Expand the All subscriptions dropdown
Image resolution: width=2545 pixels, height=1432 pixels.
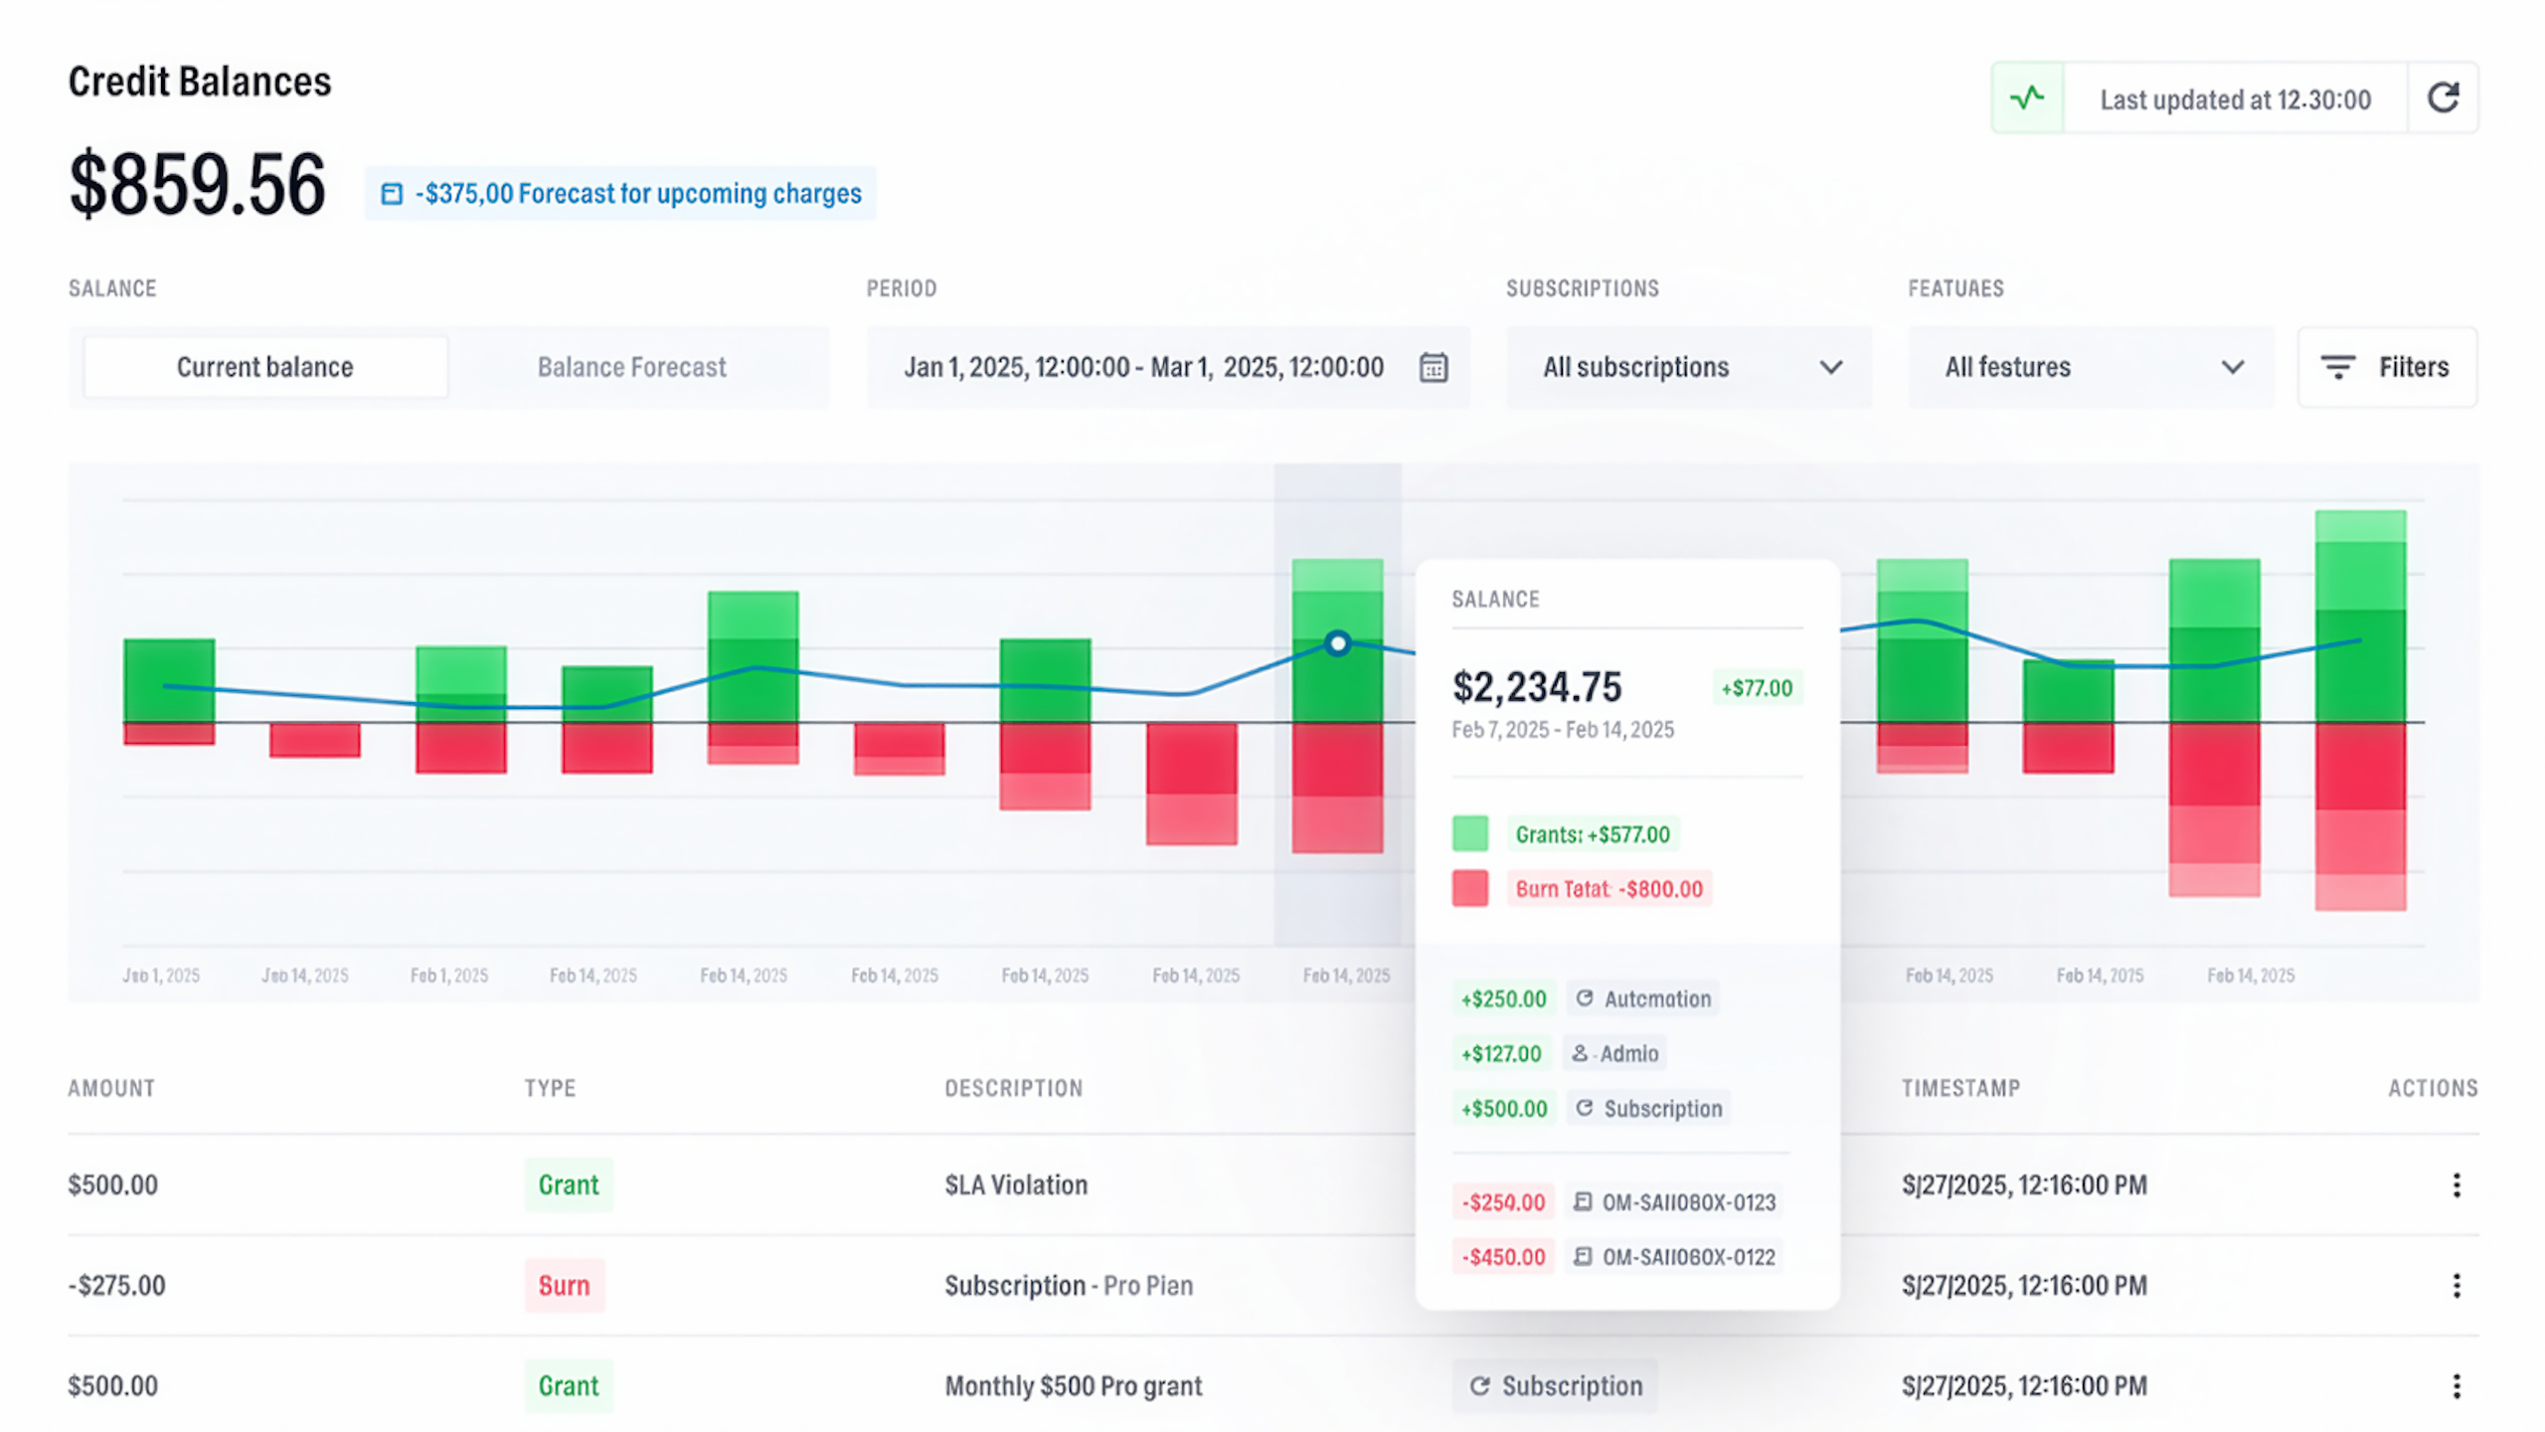click(1688, 367)
